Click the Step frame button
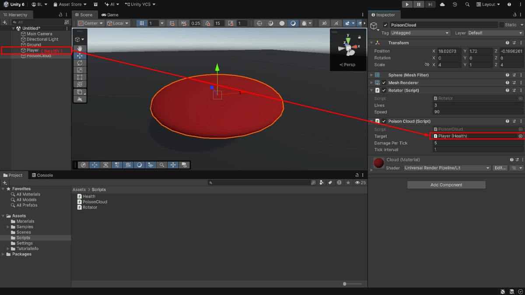 point(430,4)
